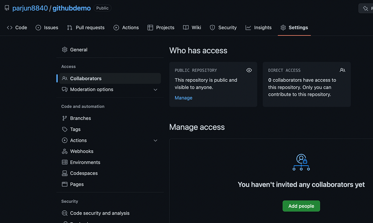The image size is (373, 223).
Task: Click the eye icon on Public Repository card
Action: pos(249,70)
